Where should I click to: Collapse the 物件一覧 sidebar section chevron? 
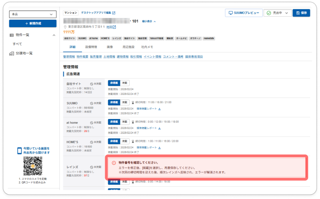tap(54, 35)
